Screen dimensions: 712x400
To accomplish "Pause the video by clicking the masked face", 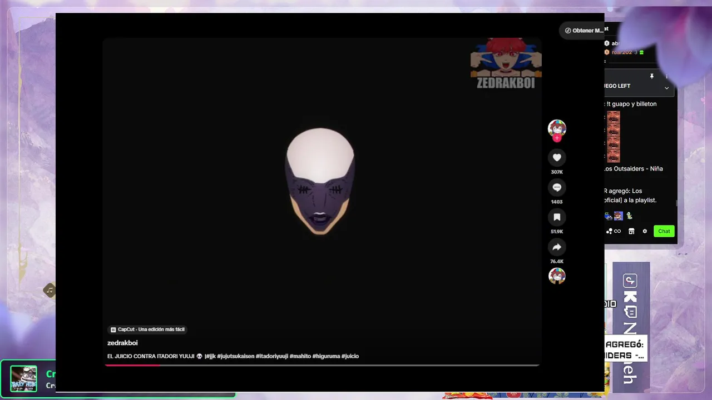I will tap(320, 181).
